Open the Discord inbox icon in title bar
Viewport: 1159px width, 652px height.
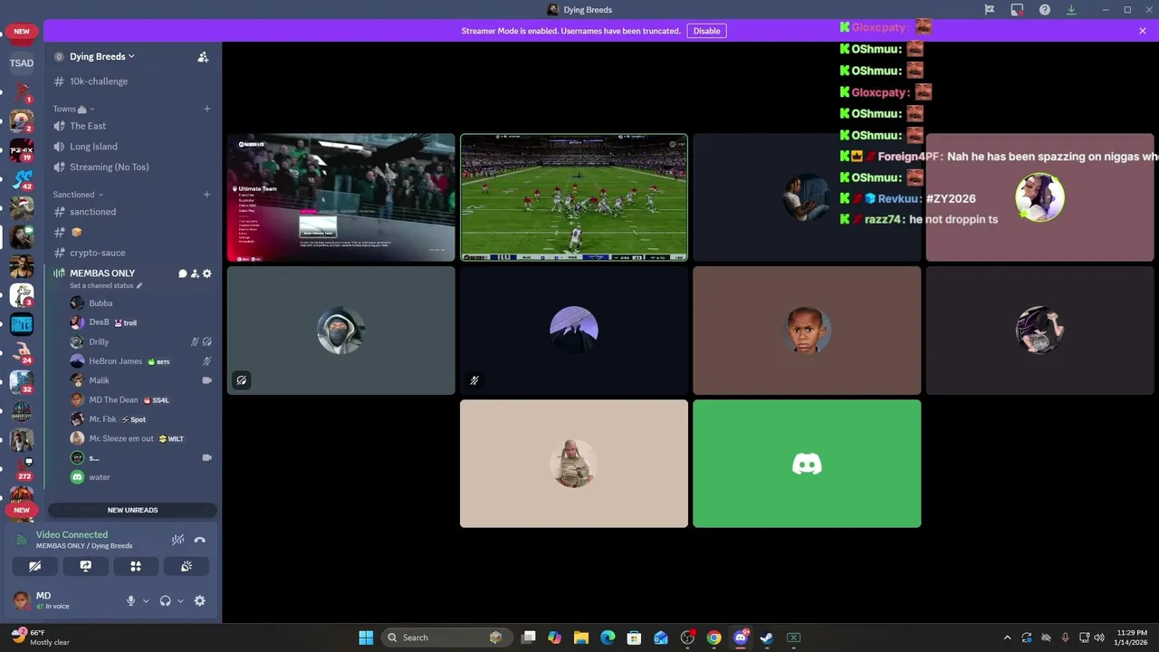pos(1017,10)
